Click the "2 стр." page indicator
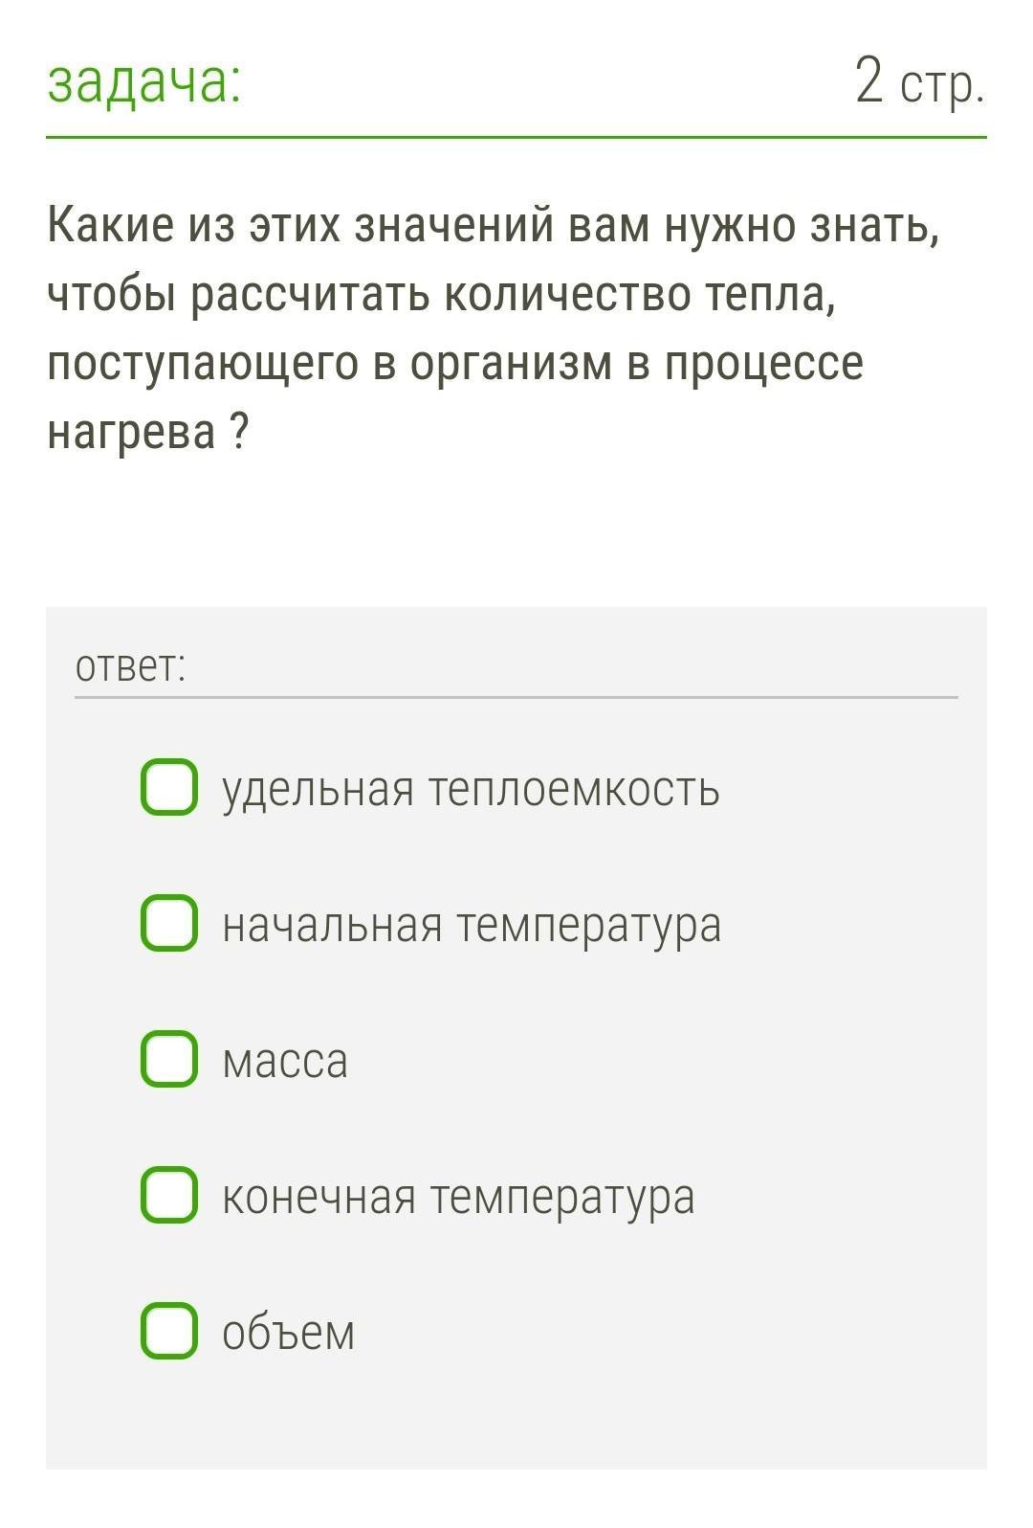The image size is (1033, 1528). pyautogui.click(x=918, y=82)
